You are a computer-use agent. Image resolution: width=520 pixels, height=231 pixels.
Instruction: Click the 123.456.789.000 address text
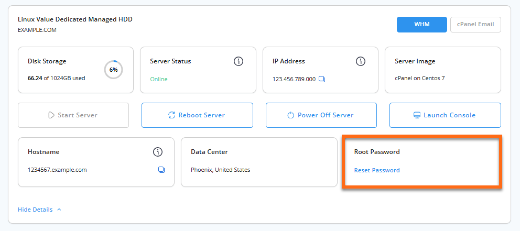pos(294,79)
